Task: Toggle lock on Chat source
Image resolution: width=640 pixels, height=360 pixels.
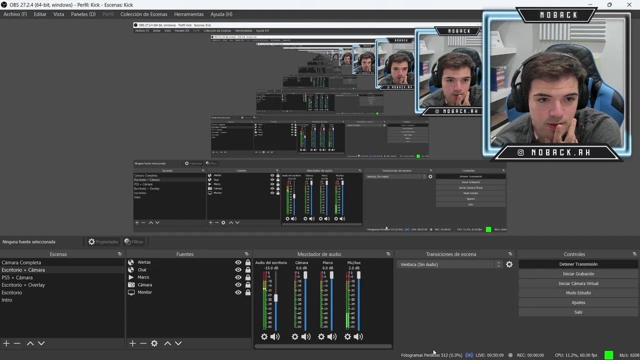Action: (247, 270)
